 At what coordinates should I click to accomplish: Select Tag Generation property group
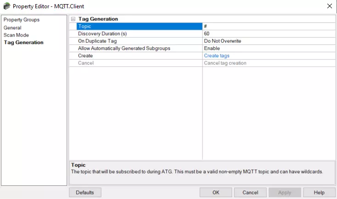tap(23, 43)
